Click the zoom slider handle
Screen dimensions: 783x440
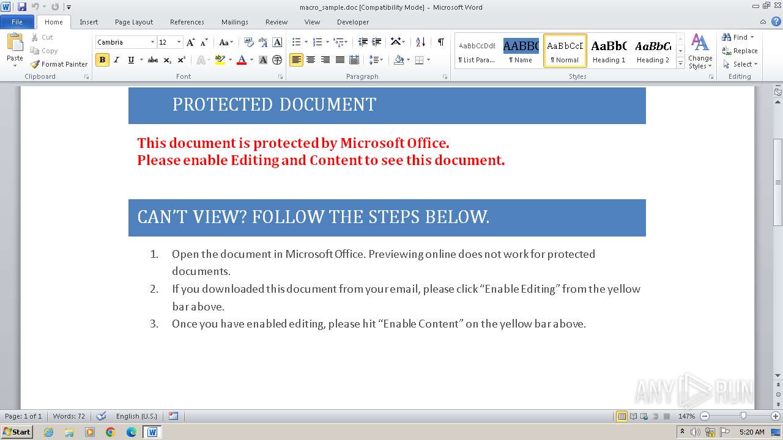coord(743,416)
